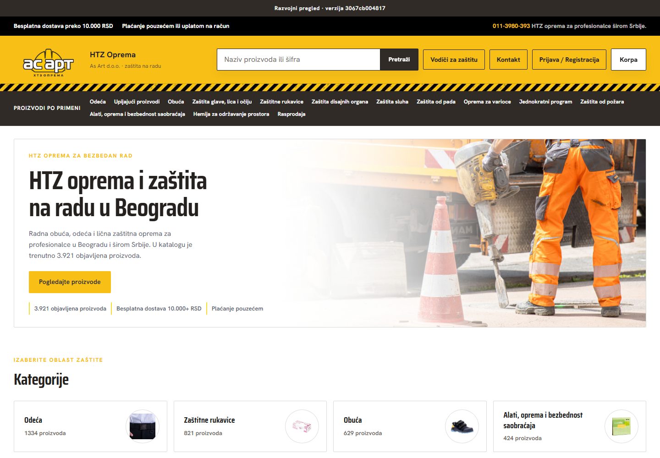
Task: Open the Odeća category thumbnail image
Action: (143, 426)
